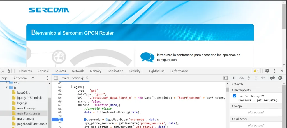Click the '//Invalid filter' comment line

click(x=98, y=109)
